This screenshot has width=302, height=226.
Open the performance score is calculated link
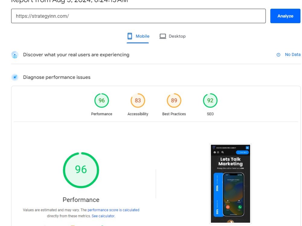113,210
